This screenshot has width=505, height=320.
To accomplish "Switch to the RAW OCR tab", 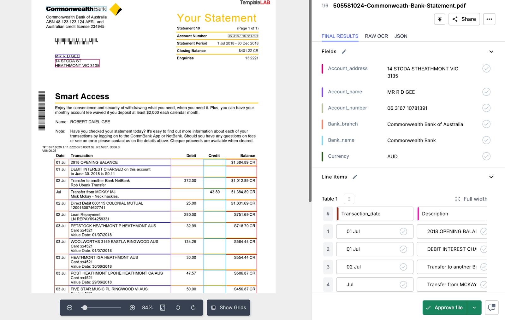I will [376, 36].
